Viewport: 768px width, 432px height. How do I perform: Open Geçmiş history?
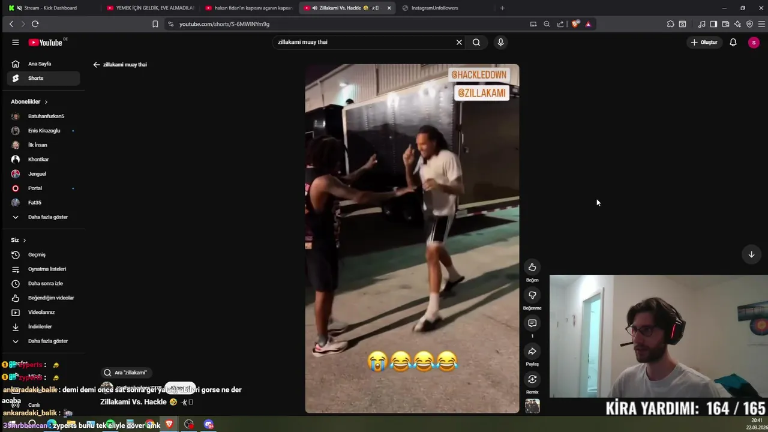[43, 255]
